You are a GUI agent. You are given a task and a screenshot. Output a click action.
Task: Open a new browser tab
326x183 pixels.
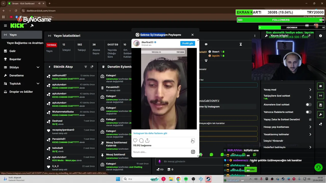[x=49, y=3]
